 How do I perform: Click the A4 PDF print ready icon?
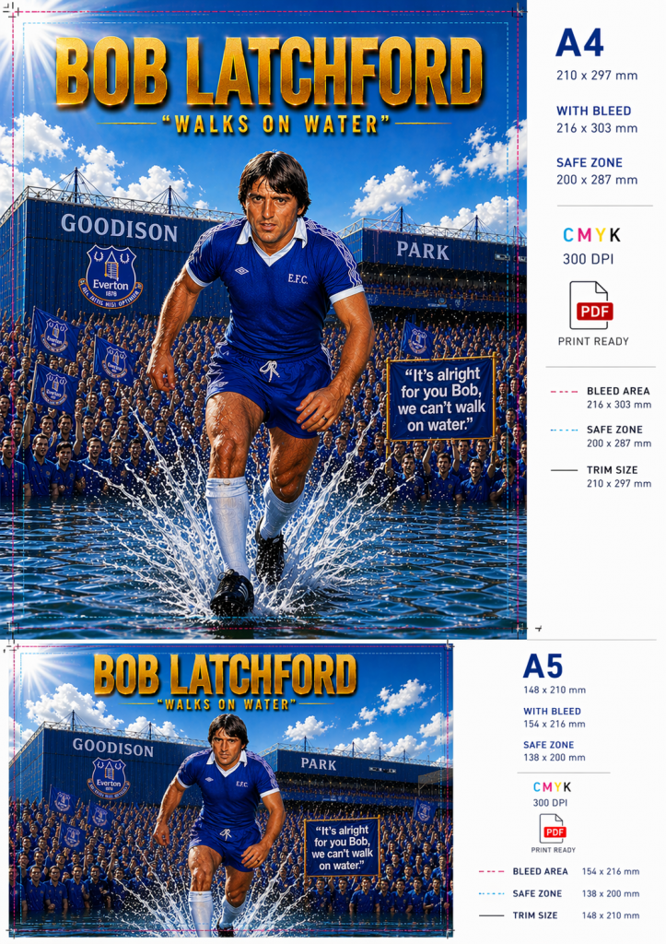590,305
